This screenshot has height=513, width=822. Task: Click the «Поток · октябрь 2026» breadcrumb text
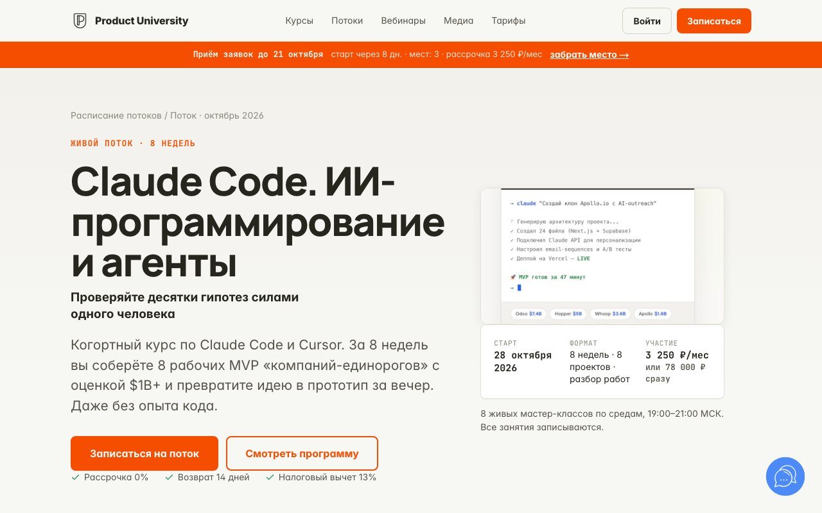tap(217, 115)
